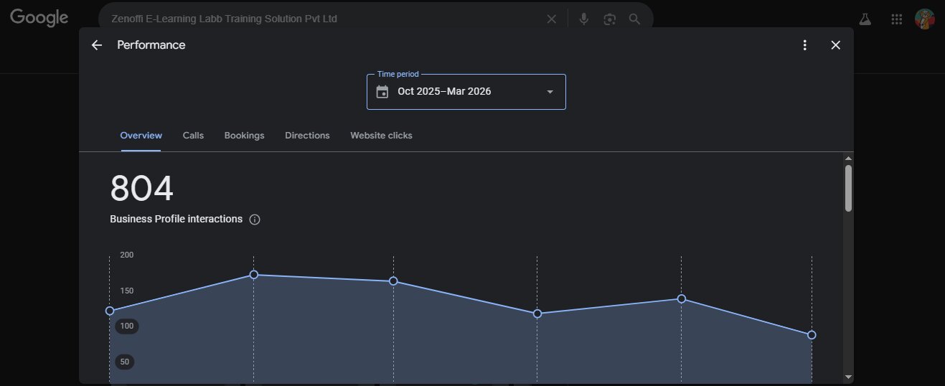Click the back arrow in Performance panel
This screenshot has width=945, height=386.
[x=97, y=45]
